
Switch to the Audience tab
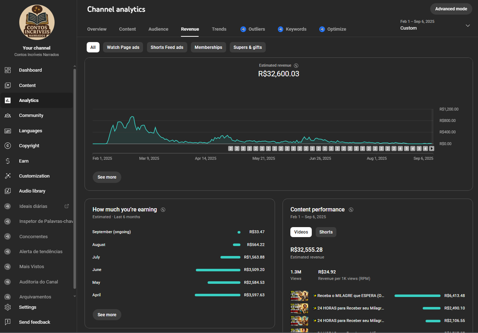158,29
